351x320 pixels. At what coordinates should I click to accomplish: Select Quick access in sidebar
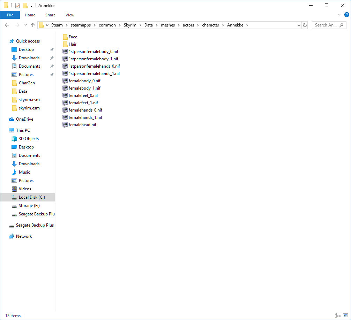pos(25,41)
